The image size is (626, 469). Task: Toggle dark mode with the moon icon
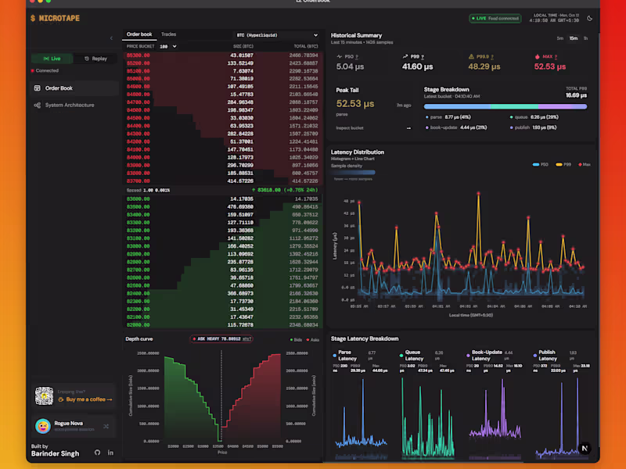tap(589, 18)
